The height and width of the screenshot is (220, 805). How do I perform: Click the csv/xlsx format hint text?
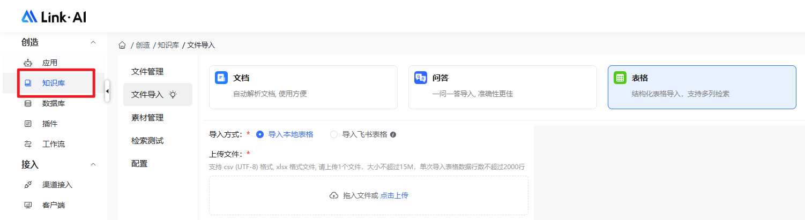point(367,166)
